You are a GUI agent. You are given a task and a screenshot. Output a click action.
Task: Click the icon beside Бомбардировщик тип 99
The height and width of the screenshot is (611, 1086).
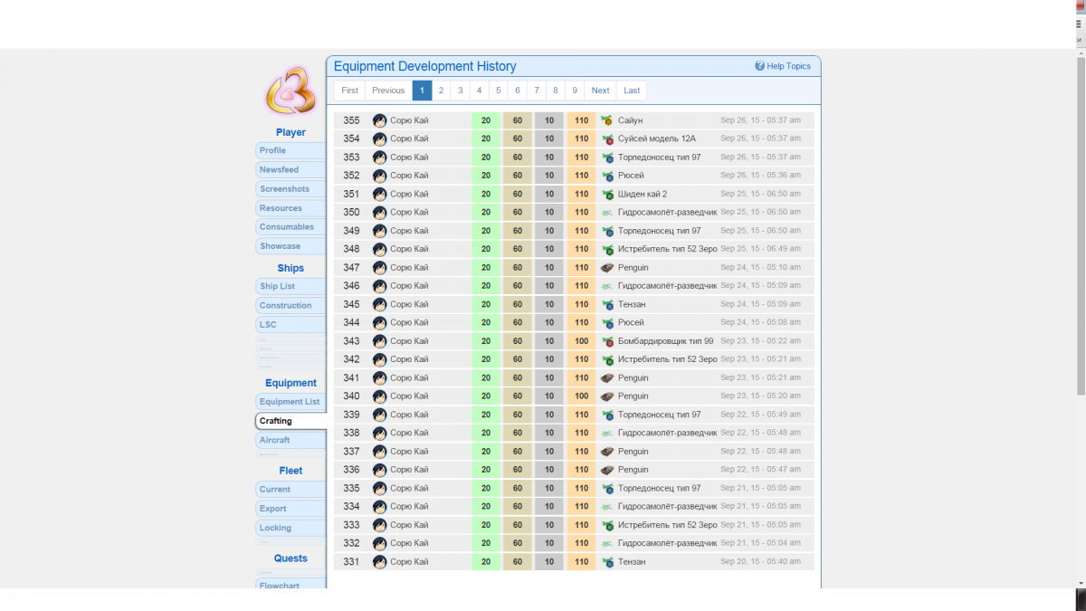pos(607,341)
